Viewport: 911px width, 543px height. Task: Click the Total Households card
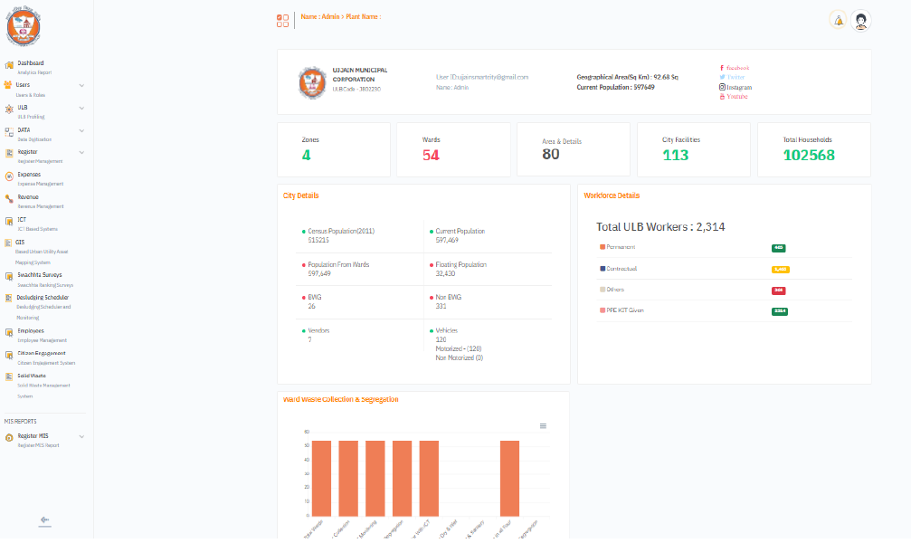[813, 149]
